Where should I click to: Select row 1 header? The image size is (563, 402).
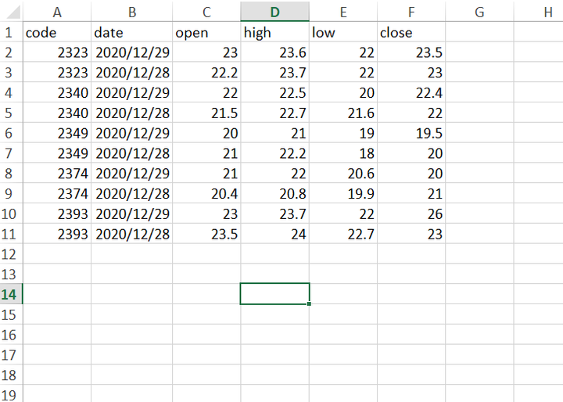click(x=11, y=32)
